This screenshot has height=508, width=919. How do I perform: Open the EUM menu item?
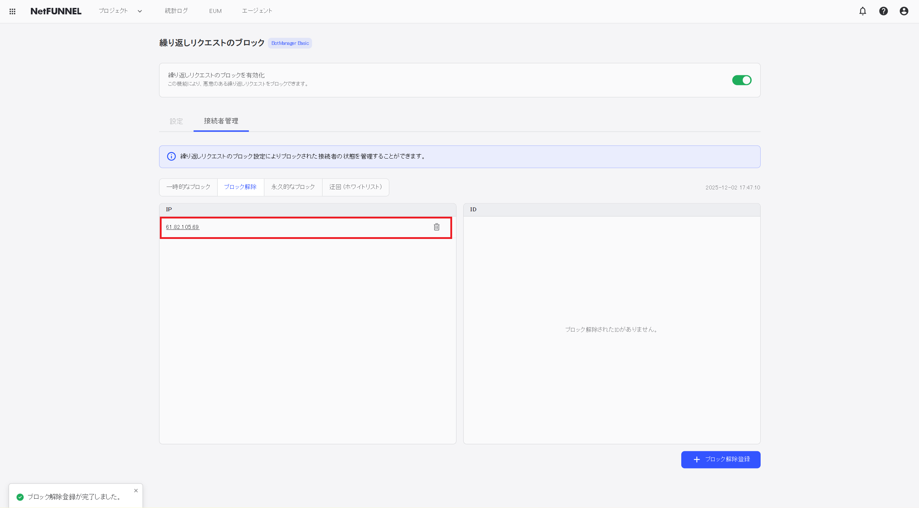pos(215,11)
